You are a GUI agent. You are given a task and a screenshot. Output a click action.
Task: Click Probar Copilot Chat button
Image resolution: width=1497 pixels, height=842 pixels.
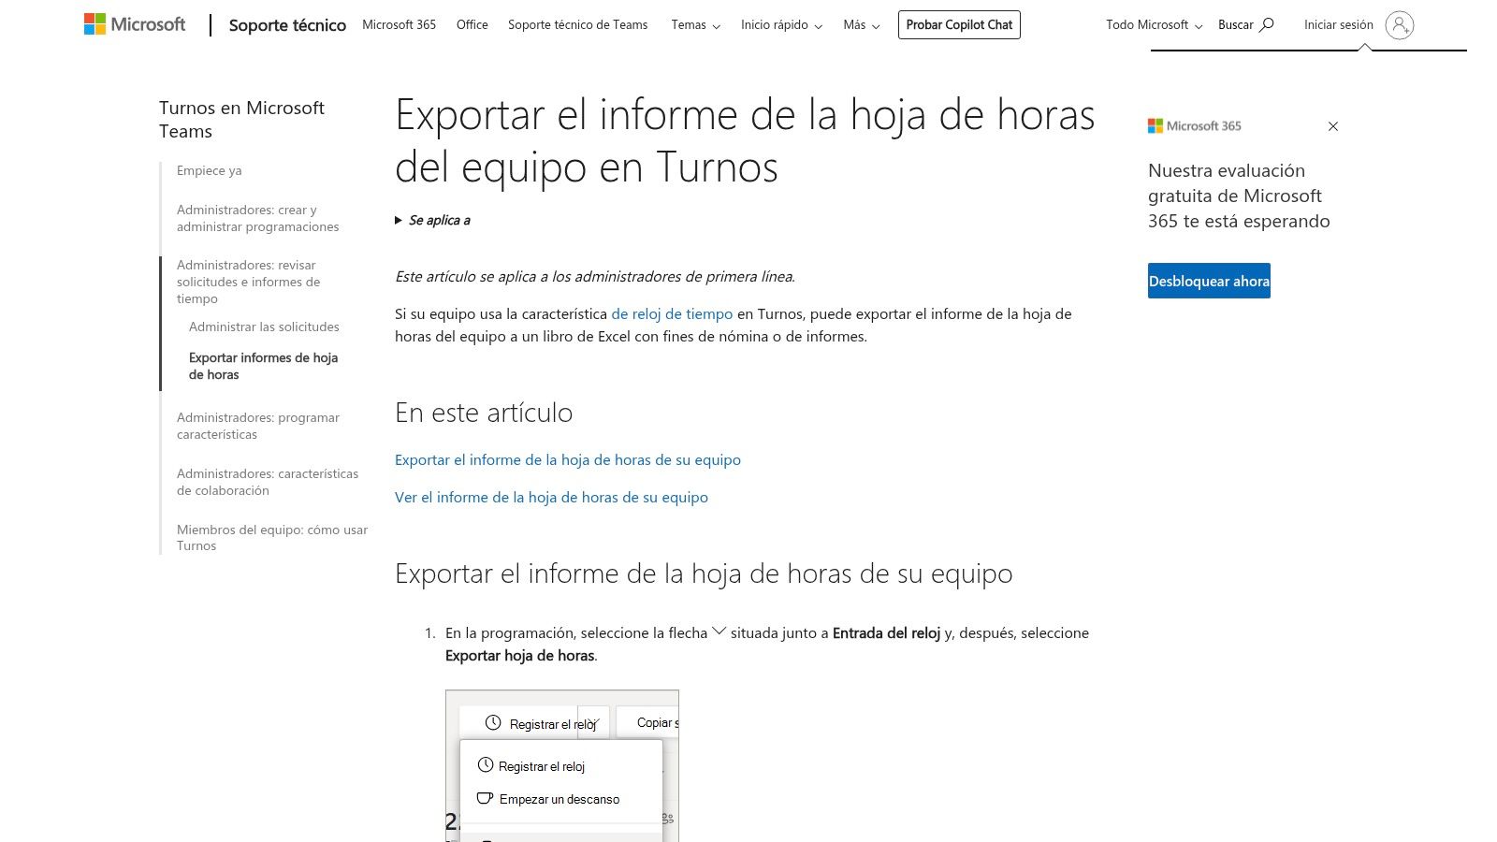[x=959, y=24]
